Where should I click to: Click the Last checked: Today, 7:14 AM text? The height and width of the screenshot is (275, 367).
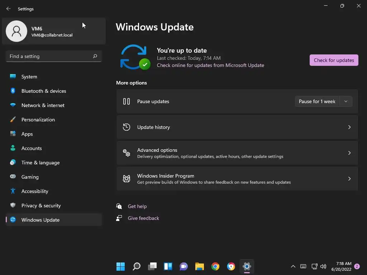pyautogui.click(x=189, y=58)
